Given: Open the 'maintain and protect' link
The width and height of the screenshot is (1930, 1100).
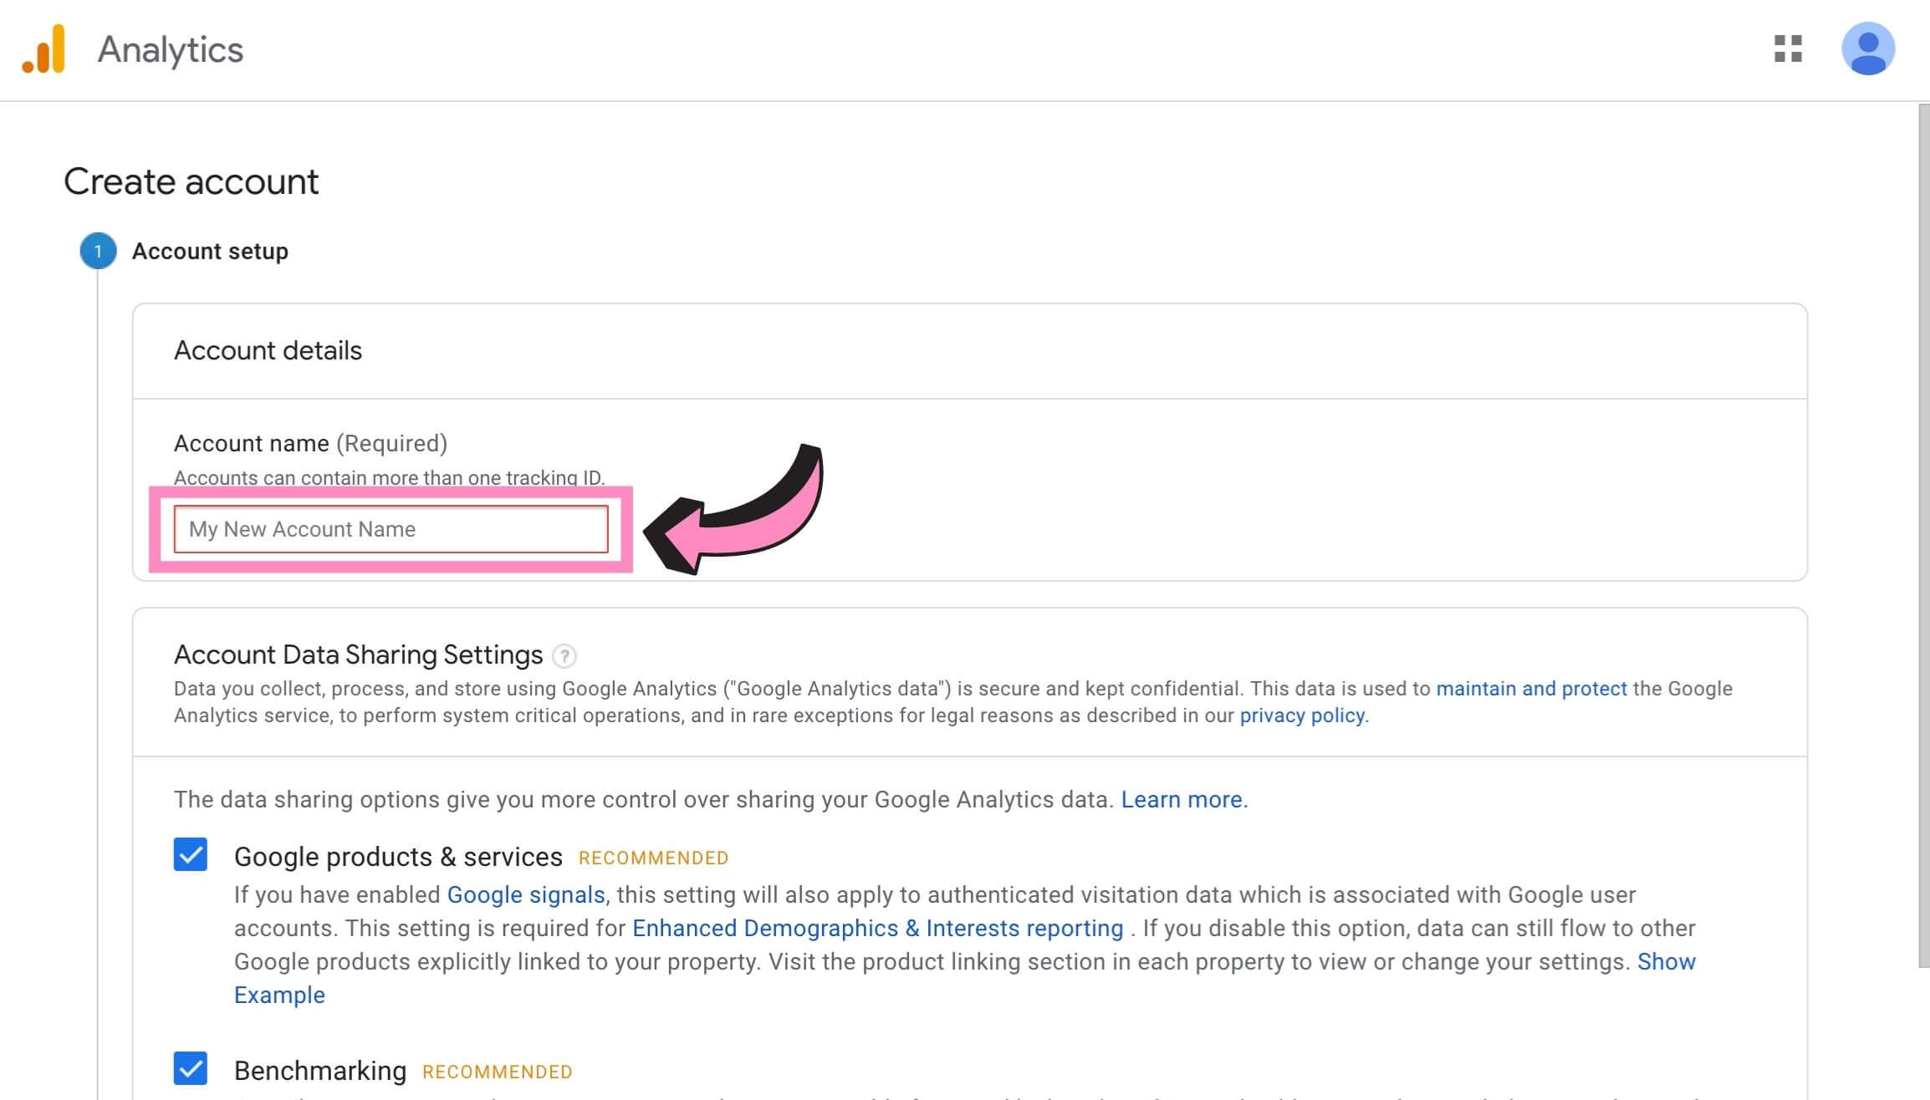Looking at the screenshot, I should pyautogui.click(x=1531, y=689).
